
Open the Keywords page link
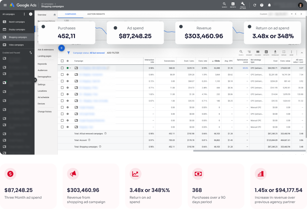[x=42, y=64]
